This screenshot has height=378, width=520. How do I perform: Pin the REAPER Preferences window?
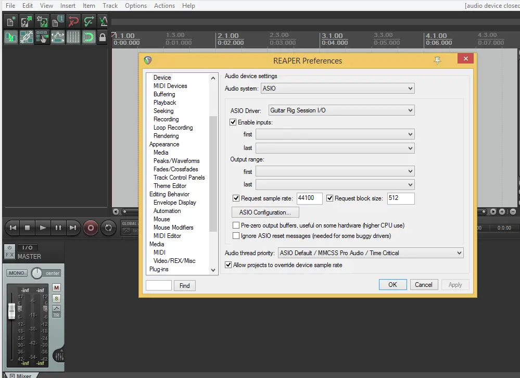(x=437, y=60)
